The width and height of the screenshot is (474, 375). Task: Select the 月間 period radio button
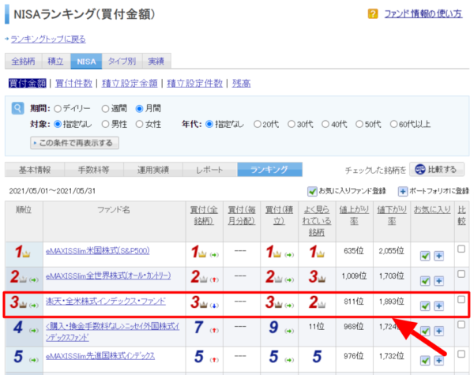(139, 109)
